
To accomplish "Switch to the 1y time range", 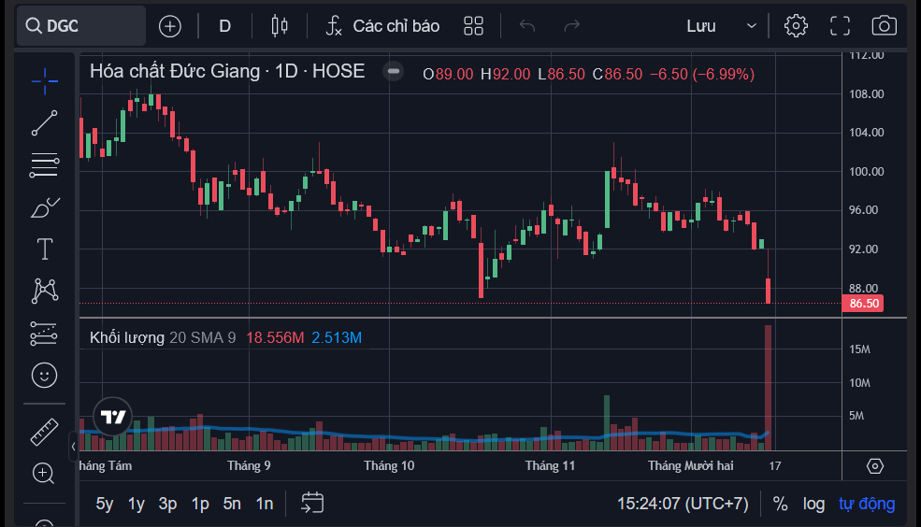I will pyautogui.click(x=137, y=504).
